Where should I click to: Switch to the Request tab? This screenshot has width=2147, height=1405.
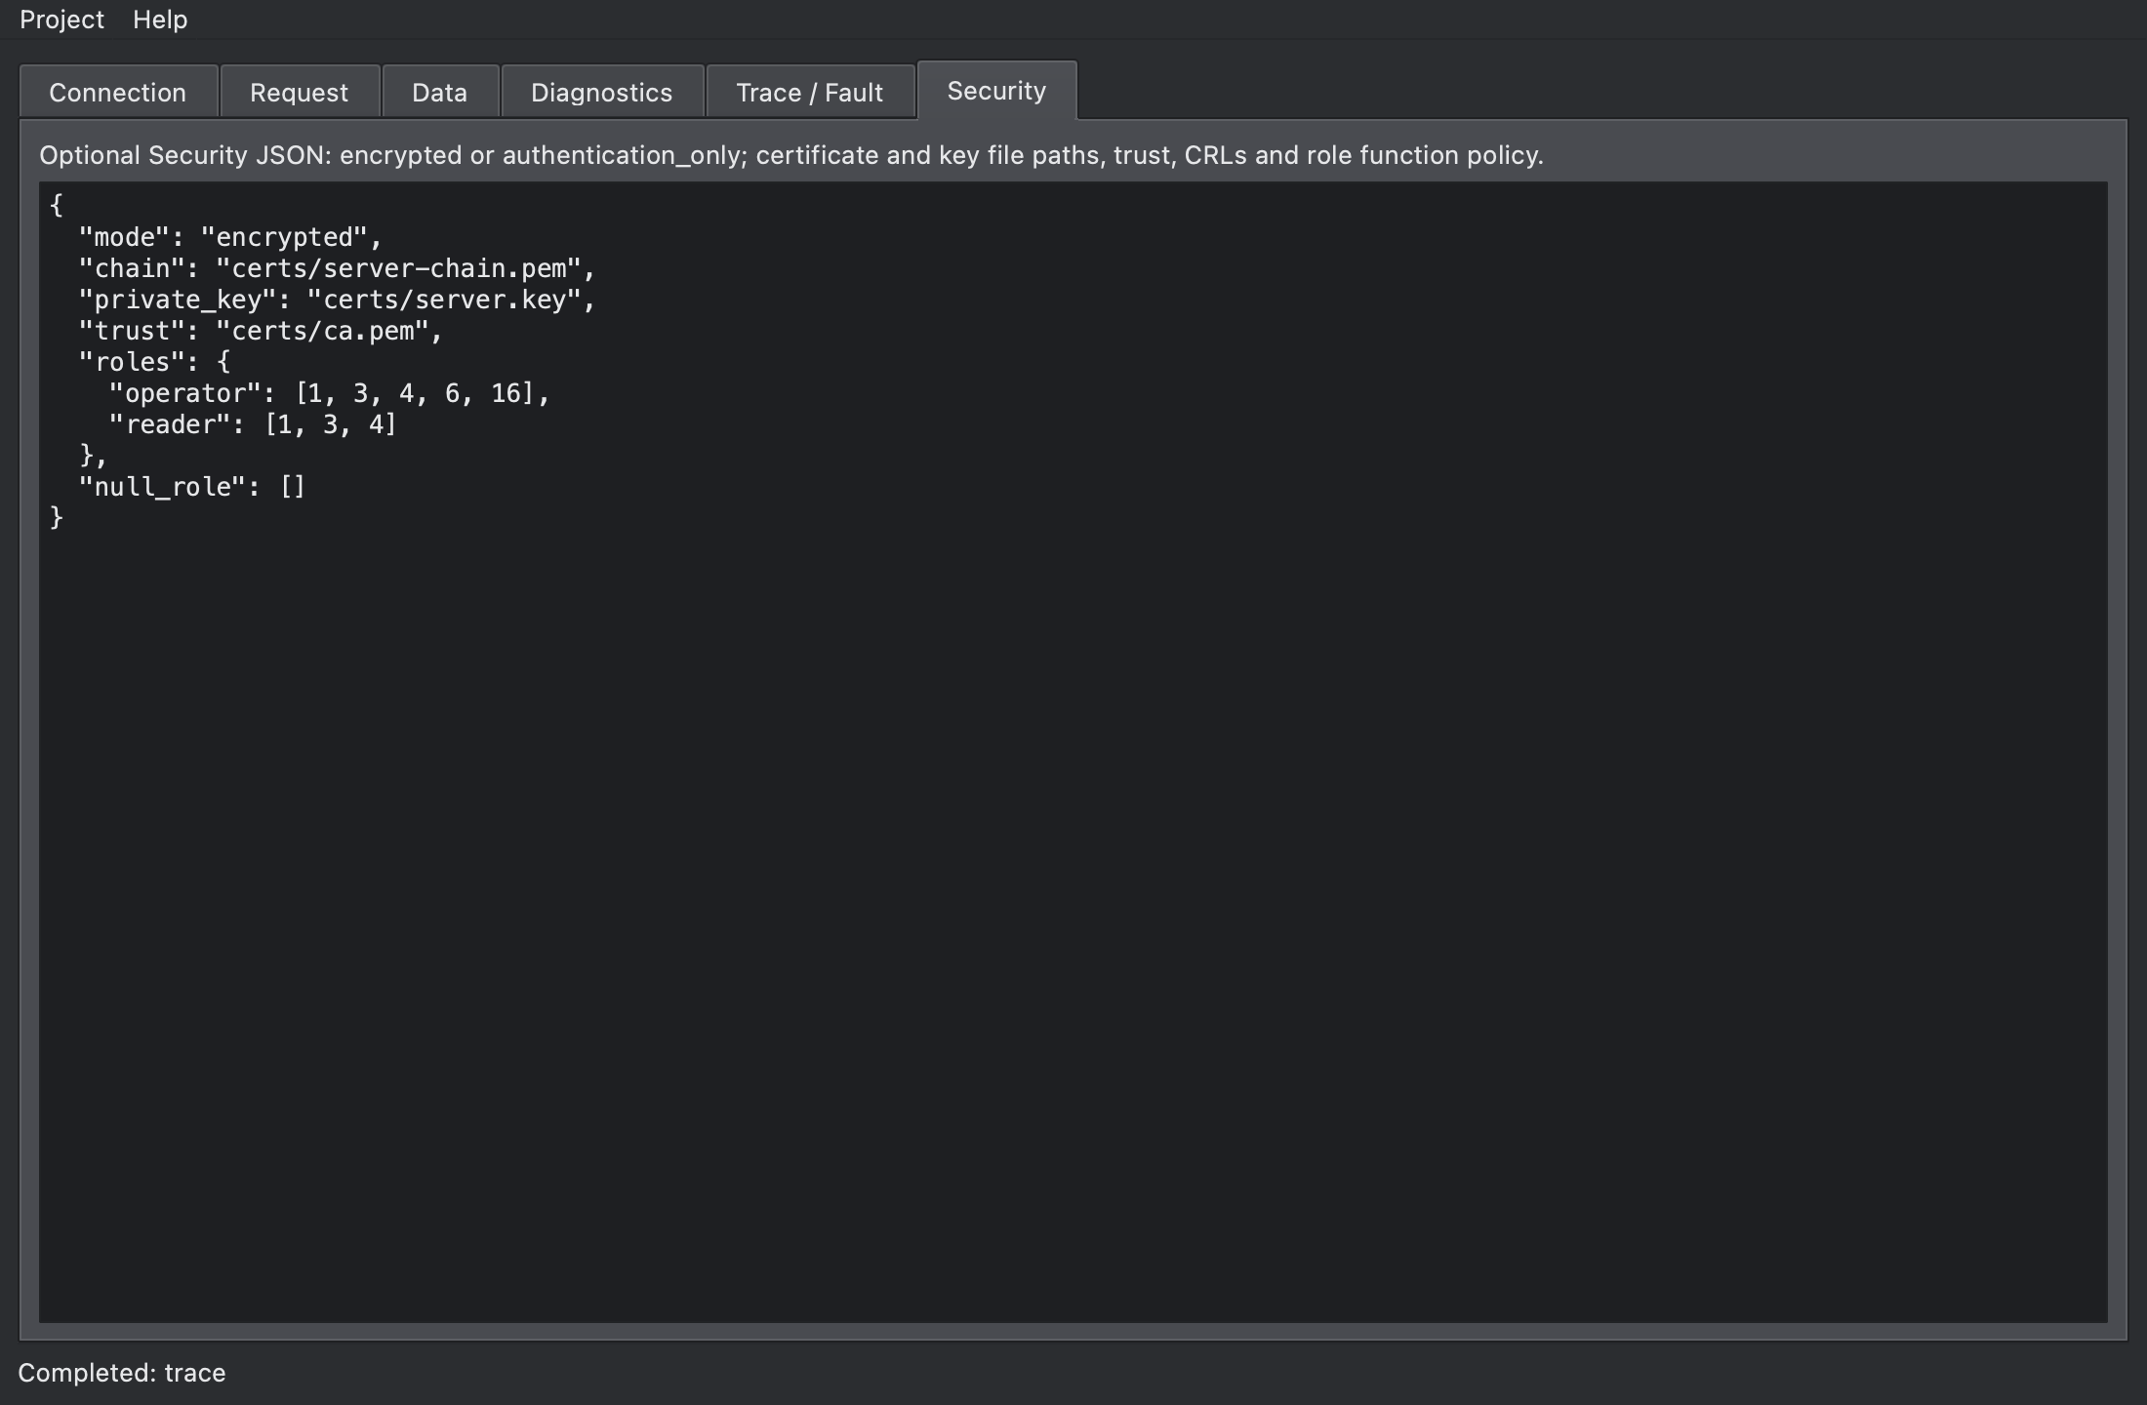[x=300, y=93]
